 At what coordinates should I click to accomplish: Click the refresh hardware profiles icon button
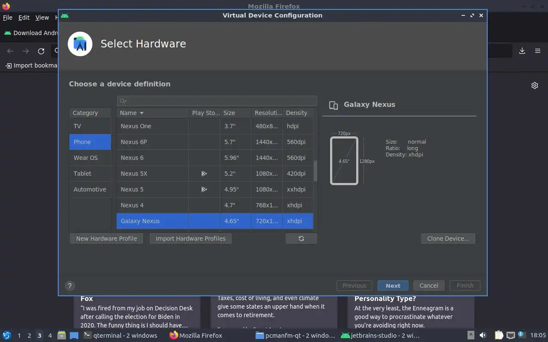(301, 239)
